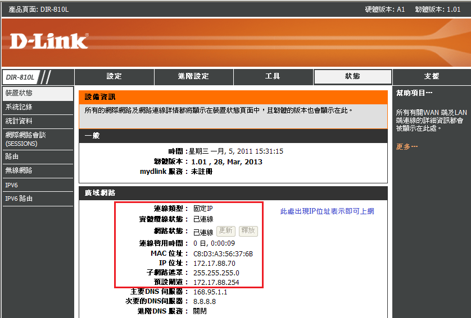Click the 產品頁面: DIR-810L text
The width and height of the screenshot is (471, 318).
[x=39, y=10]
